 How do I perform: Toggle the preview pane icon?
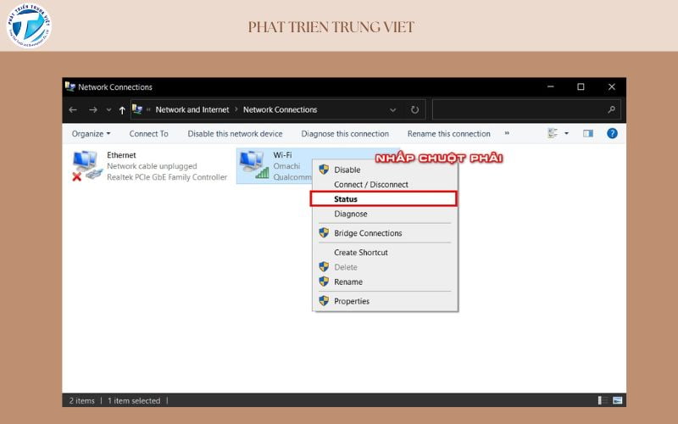588,133
